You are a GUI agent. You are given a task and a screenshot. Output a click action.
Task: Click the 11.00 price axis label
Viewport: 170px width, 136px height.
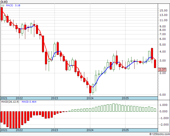(x=163, y=20)
